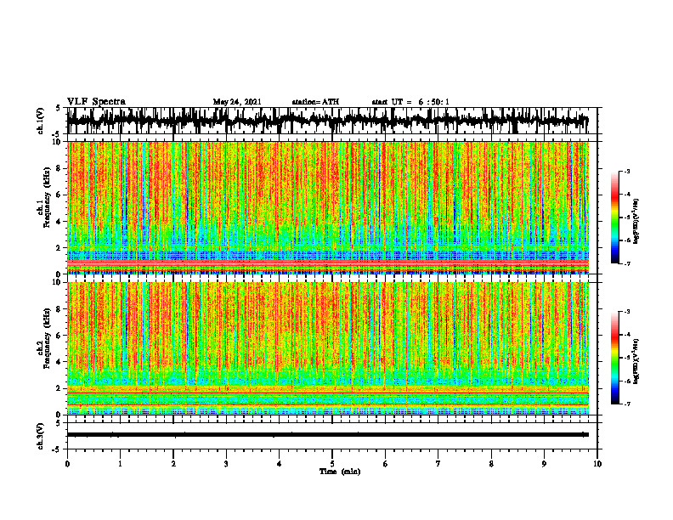Click the '-3' label on ch.1 colorbar
The height and width of the screenshot is (520, 673).
(627, 171)
